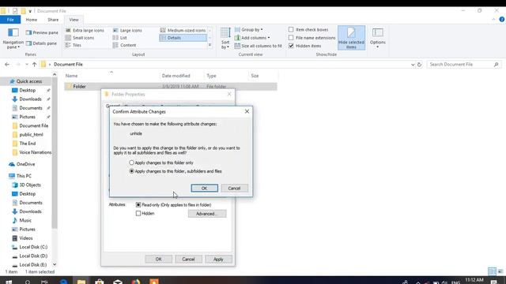Expand the Layout gallery list
506x284 pixels.
(210, 46)
